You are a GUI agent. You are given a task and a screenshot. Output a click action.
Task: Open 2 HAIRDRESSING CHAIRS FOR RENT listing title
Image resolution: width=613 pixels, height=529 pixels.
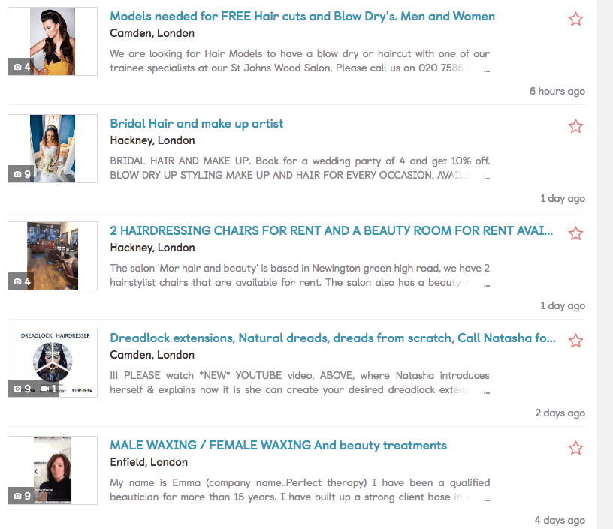pyautogui.click(x=331, y=230)
